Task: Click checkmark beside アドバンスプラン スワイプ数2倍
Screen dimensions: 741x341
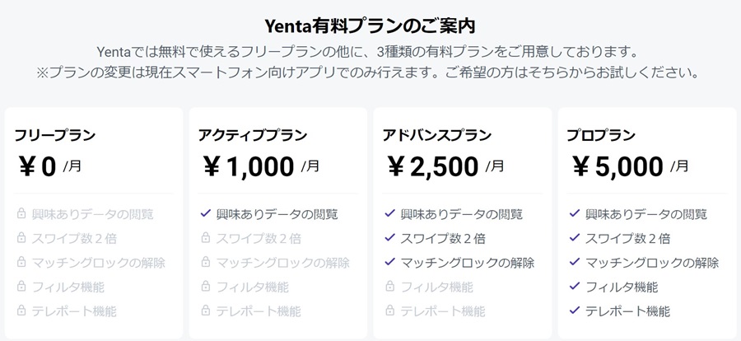Action: (x=390, y=237)
